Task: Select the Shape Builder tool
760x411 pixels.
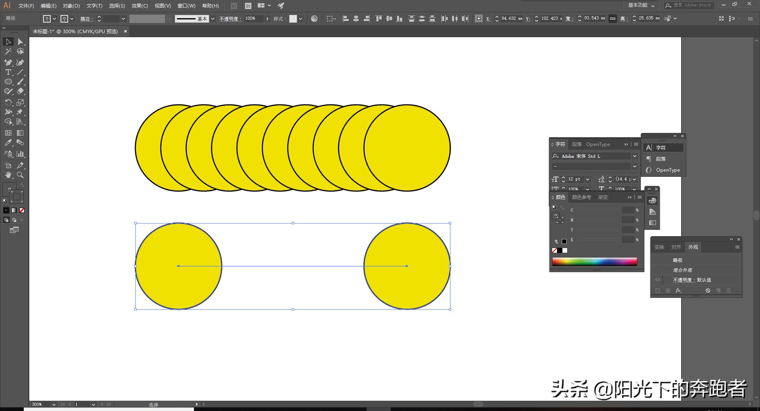Action: tap(8, 121)
